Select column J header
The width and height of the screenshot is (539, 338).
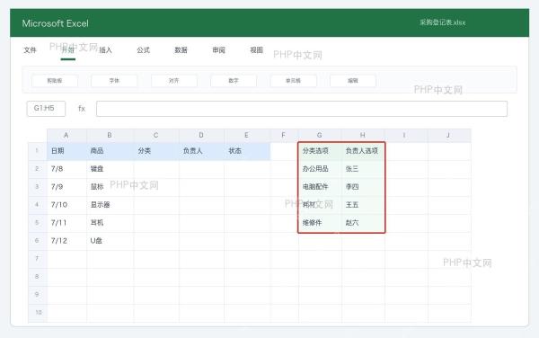pos(449,136)
